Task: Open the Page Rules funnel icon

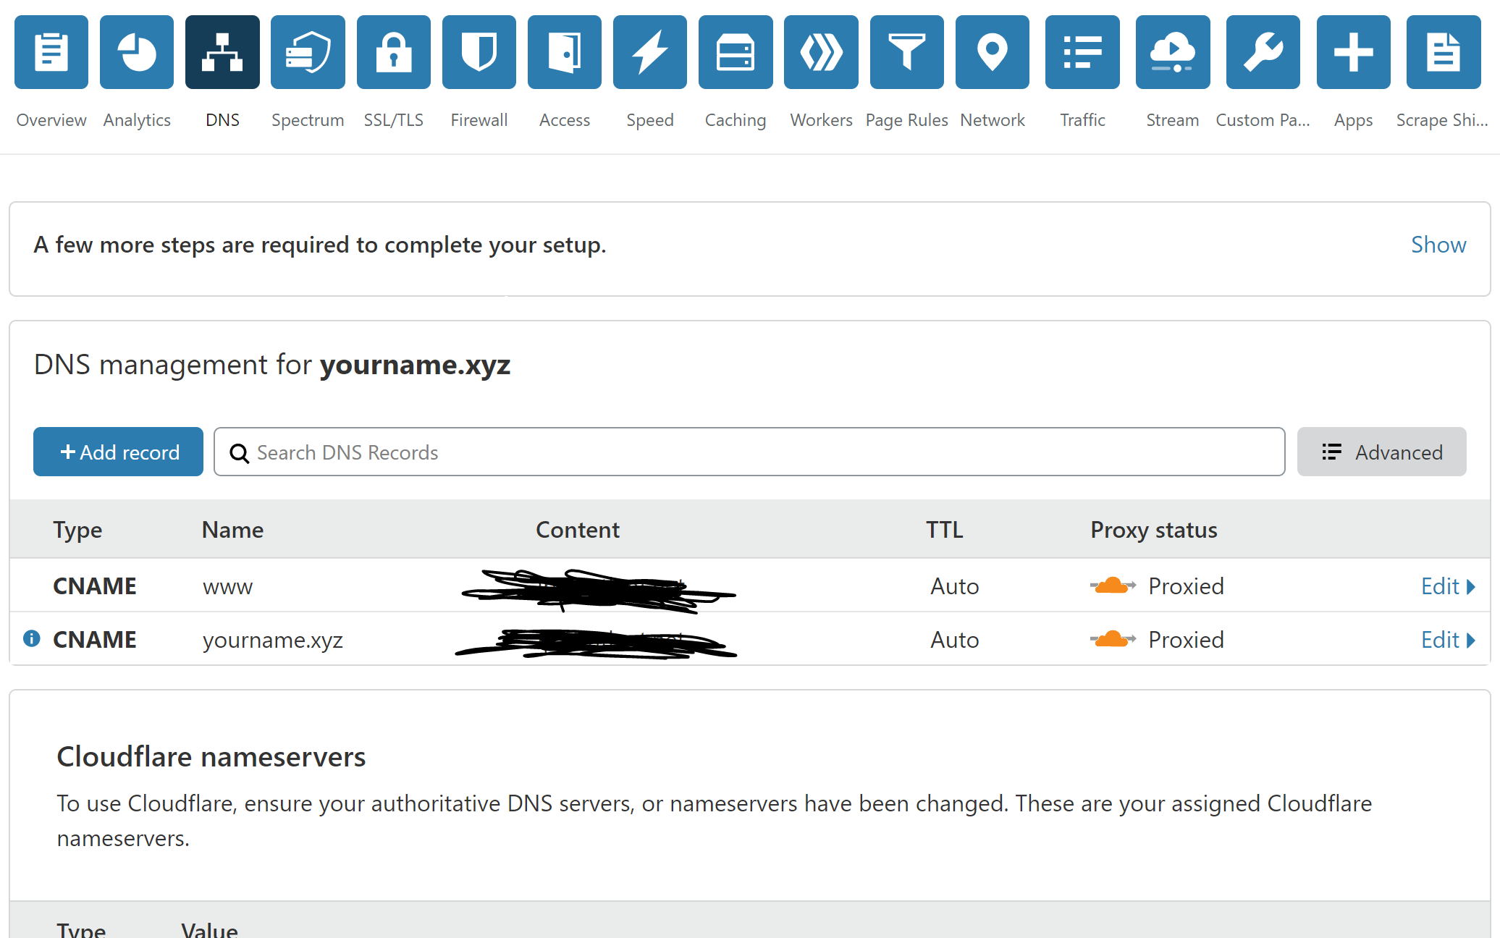Action: (907, 52)
